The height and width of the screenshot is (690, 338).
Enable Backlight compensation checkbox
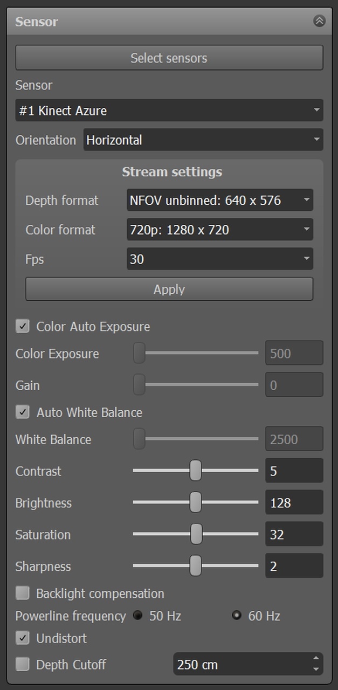pos(23,594)
